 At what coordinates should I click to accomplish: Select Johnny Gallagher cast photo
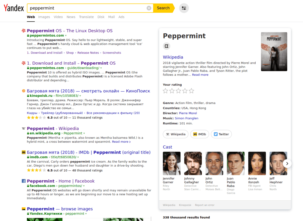click(193, 163)
